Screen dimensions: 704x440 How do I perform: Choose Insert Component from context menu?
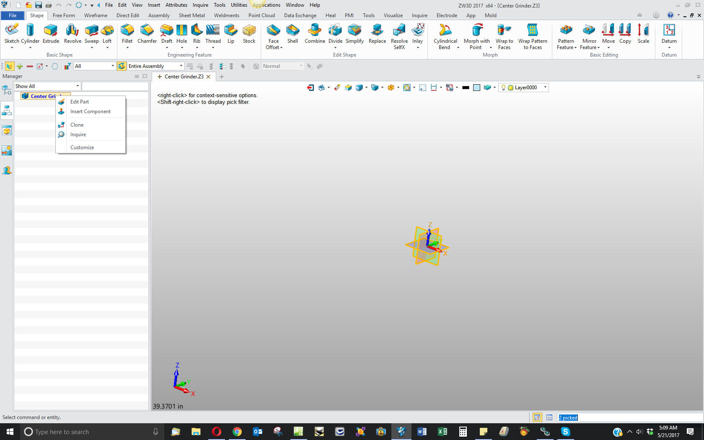click(91, 111)
